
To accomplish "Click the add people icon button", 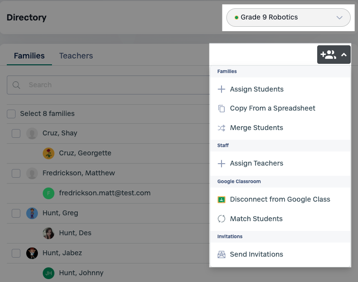I will [328, 55].
